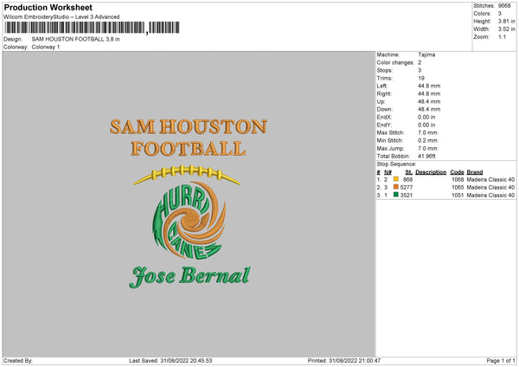Screen dimensions: 519x367
Task: Click 'Printed: 31/08/2022 21:00:47' footer
Action: point(344,360)
